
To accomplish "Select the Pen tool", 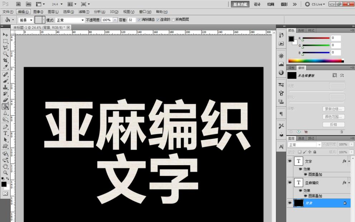I will [x=5, y=127].
